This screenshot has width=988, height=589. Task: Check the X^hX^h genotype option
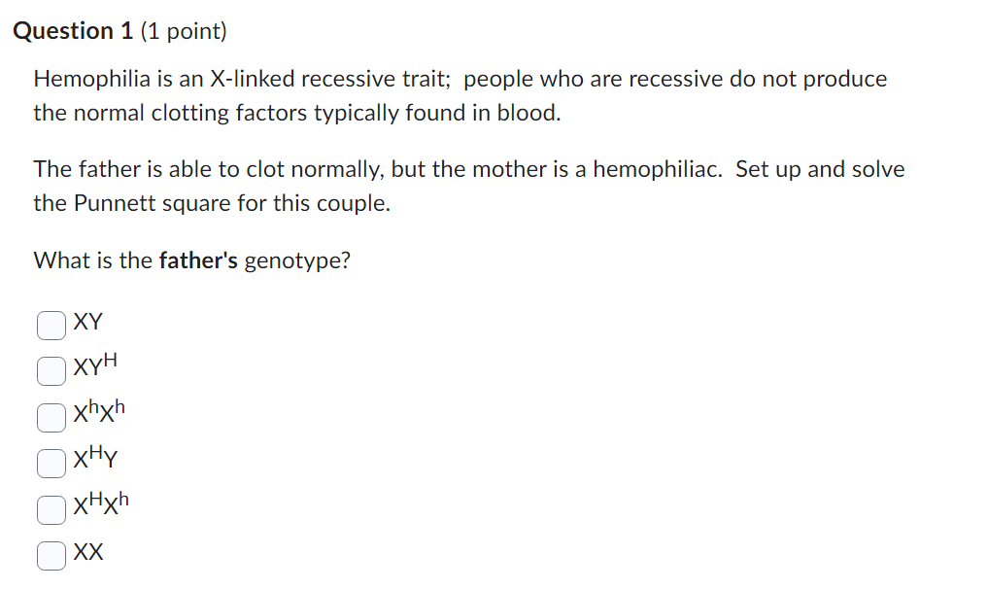tap(51, 417)
